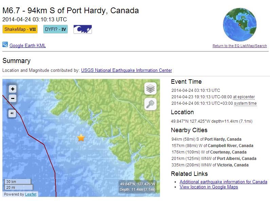Show the map legend key
The height and width of the screenshot is (203, 270).
[x=150, y=104]
